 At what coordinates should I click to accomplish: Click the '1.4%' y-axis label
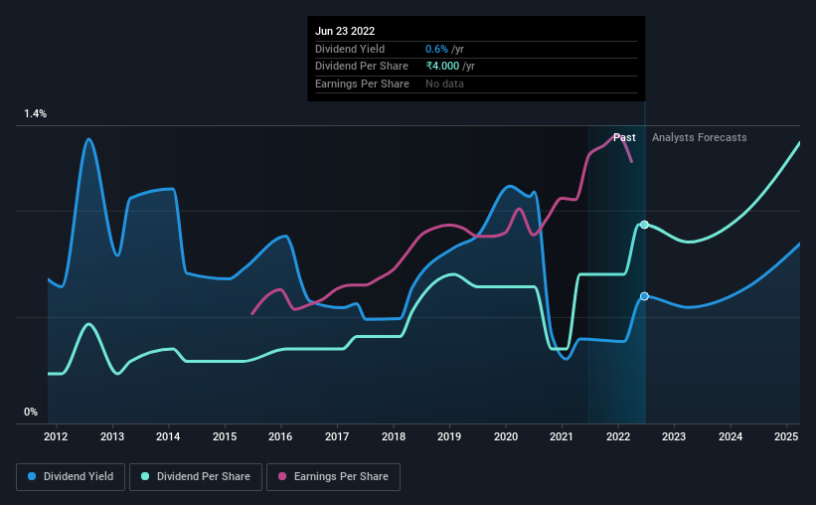[35, 113]
